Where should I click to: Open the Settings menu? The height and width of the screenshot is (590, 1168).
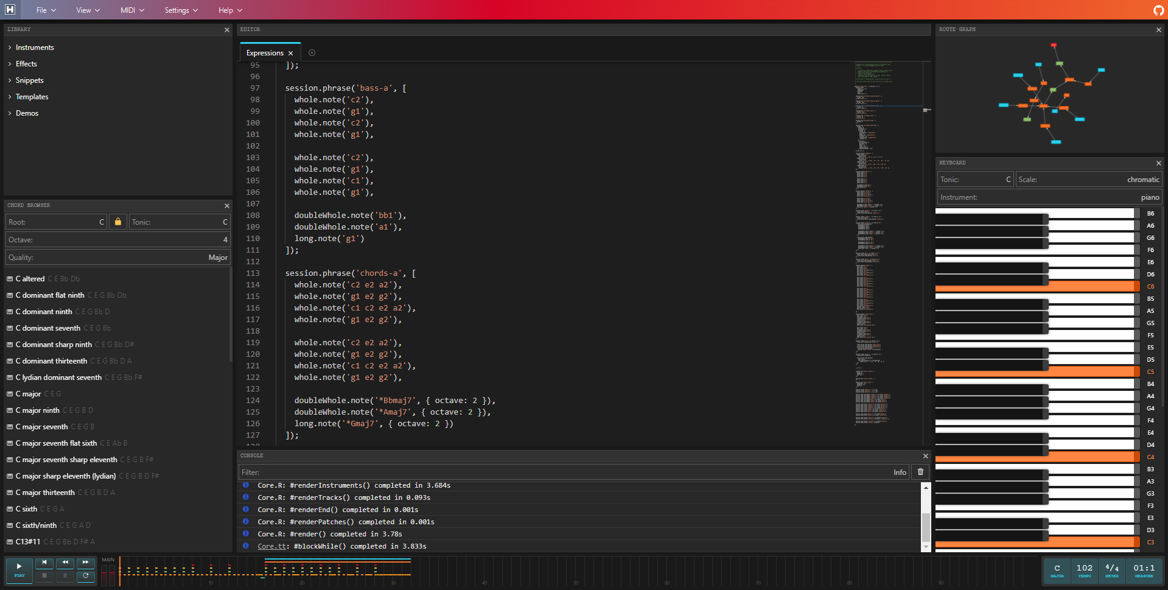pos(181,10)
